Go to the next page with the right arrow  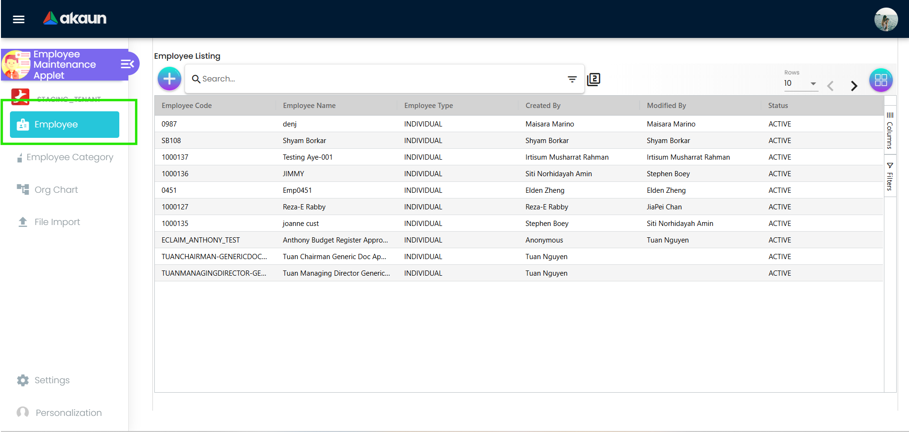854,86
